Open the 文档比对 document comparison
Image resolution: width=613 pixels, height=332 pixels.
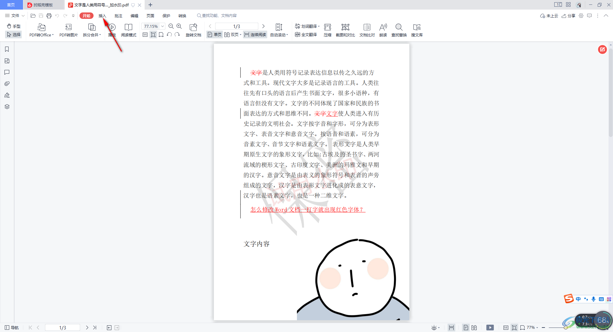[x=367, y=31]
